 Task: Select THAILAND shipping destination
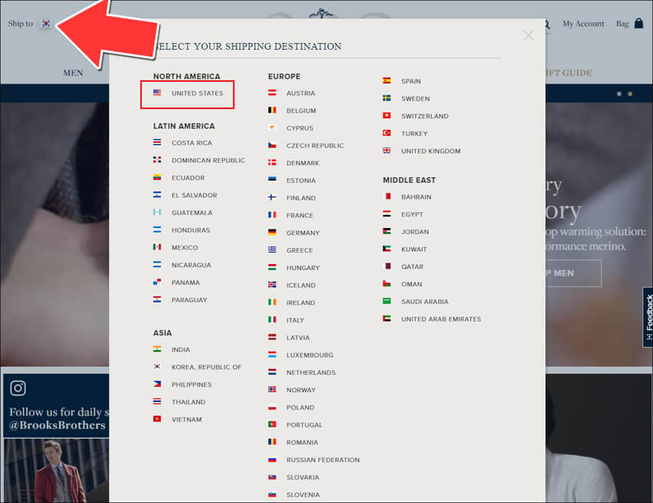[188, 402]
